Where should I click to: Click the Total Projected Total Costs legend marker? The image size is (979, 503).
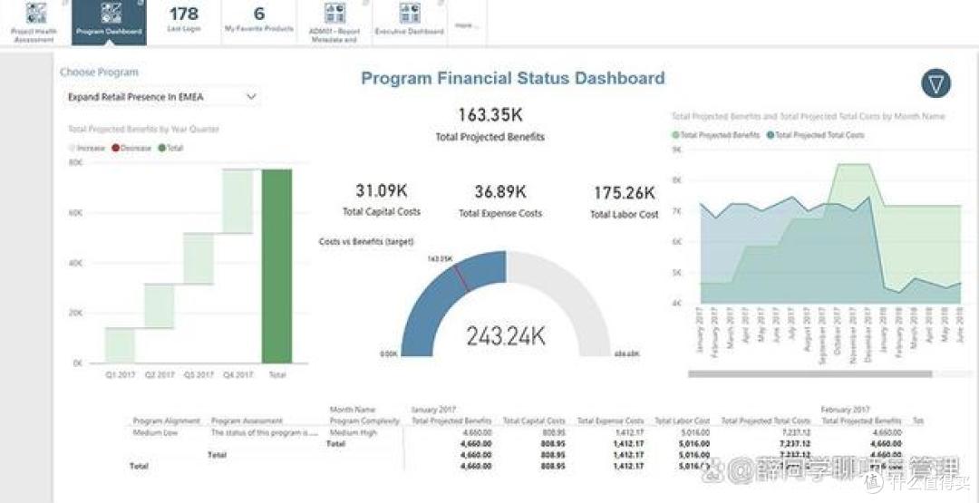pyautogui.click(x=771, y=135)
